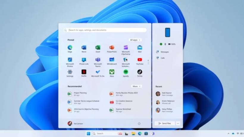244x137 pixels.
Task: Click the More recommended button
Action: tap(136, 86)
